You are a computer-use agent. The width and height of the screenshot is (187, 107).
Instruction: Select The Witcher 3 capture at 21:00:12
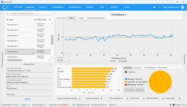click(28, 25)
